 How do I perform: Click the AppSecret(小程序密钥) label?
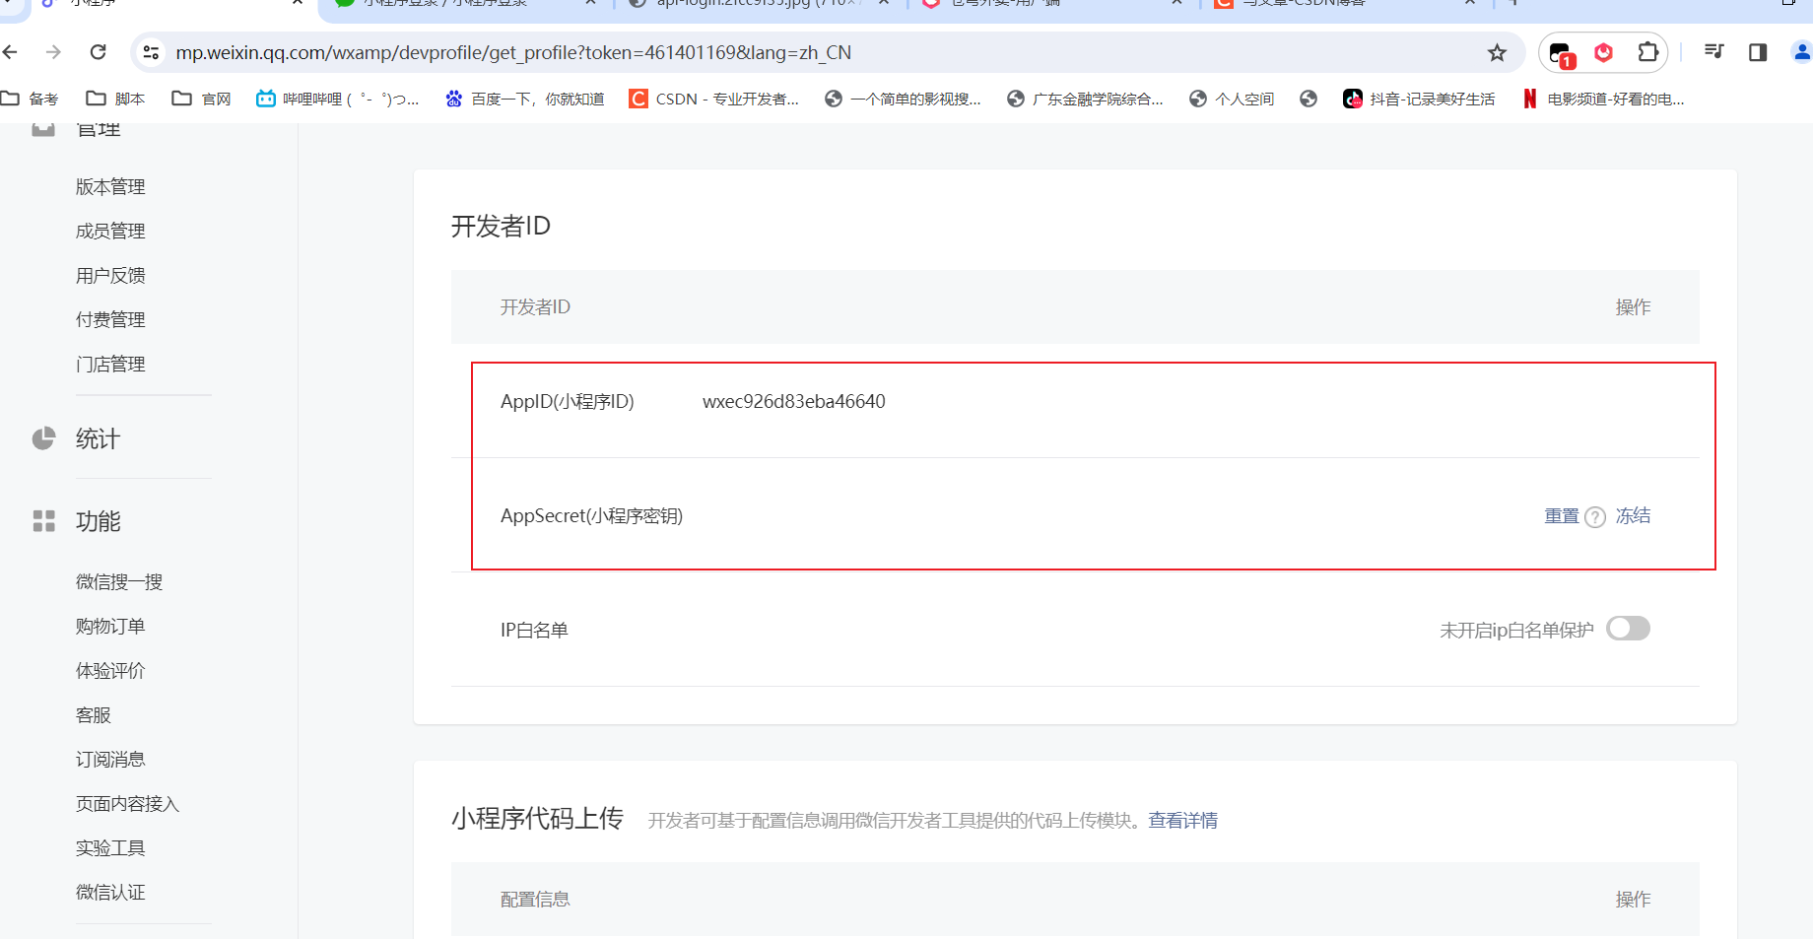(591, 516)
